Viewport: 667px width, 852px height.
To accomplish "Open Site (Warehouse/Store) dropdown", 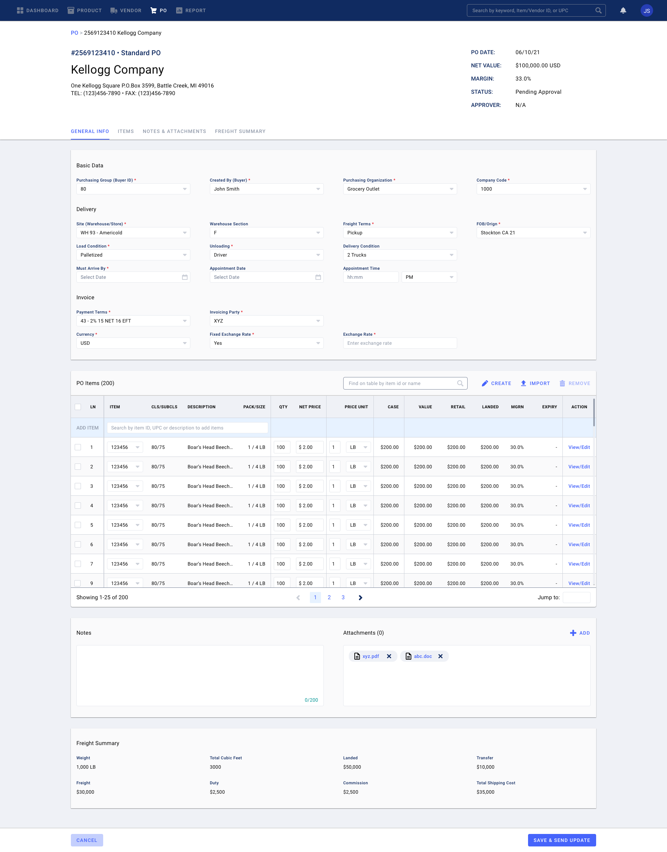I will 133,233.
